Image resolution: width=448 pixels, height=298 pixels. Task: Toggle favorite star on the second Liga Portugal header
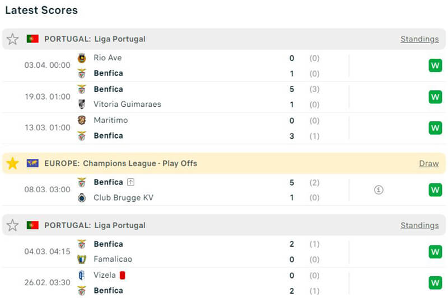12,225
